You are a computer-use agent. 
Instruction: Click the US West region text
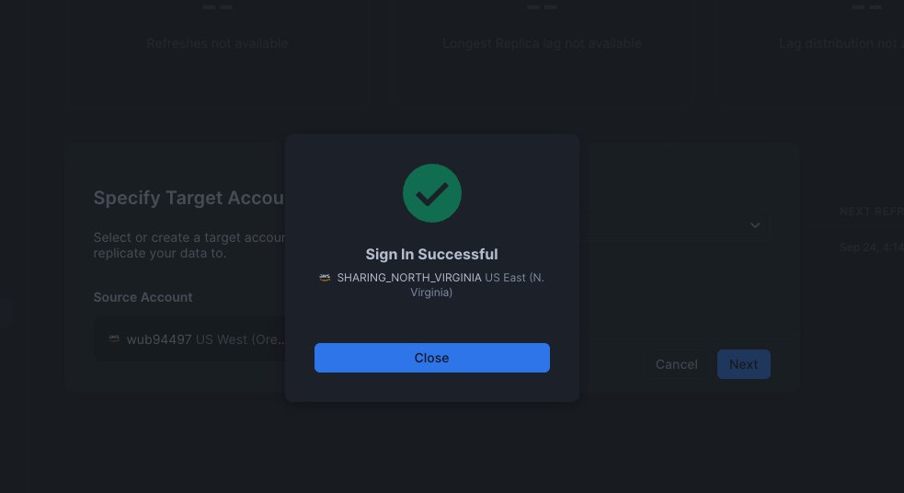tap(239, 339)
